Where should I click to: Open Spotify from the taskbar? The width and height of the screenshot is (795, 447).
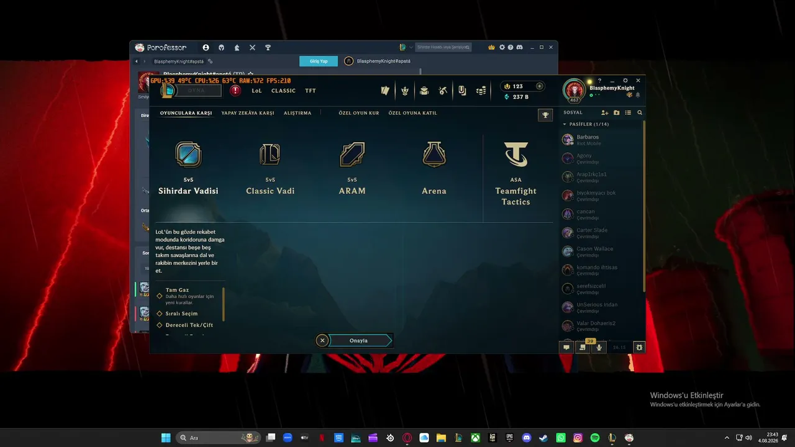(x=594, y=438)
